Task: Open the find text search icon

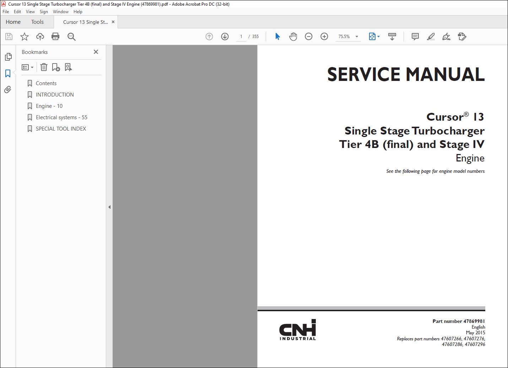Action: 71,37
